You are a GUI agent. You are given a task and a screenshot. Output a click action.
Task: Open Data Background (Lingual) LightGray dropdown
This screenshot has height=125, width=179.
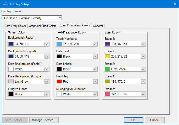click(47, 82)
